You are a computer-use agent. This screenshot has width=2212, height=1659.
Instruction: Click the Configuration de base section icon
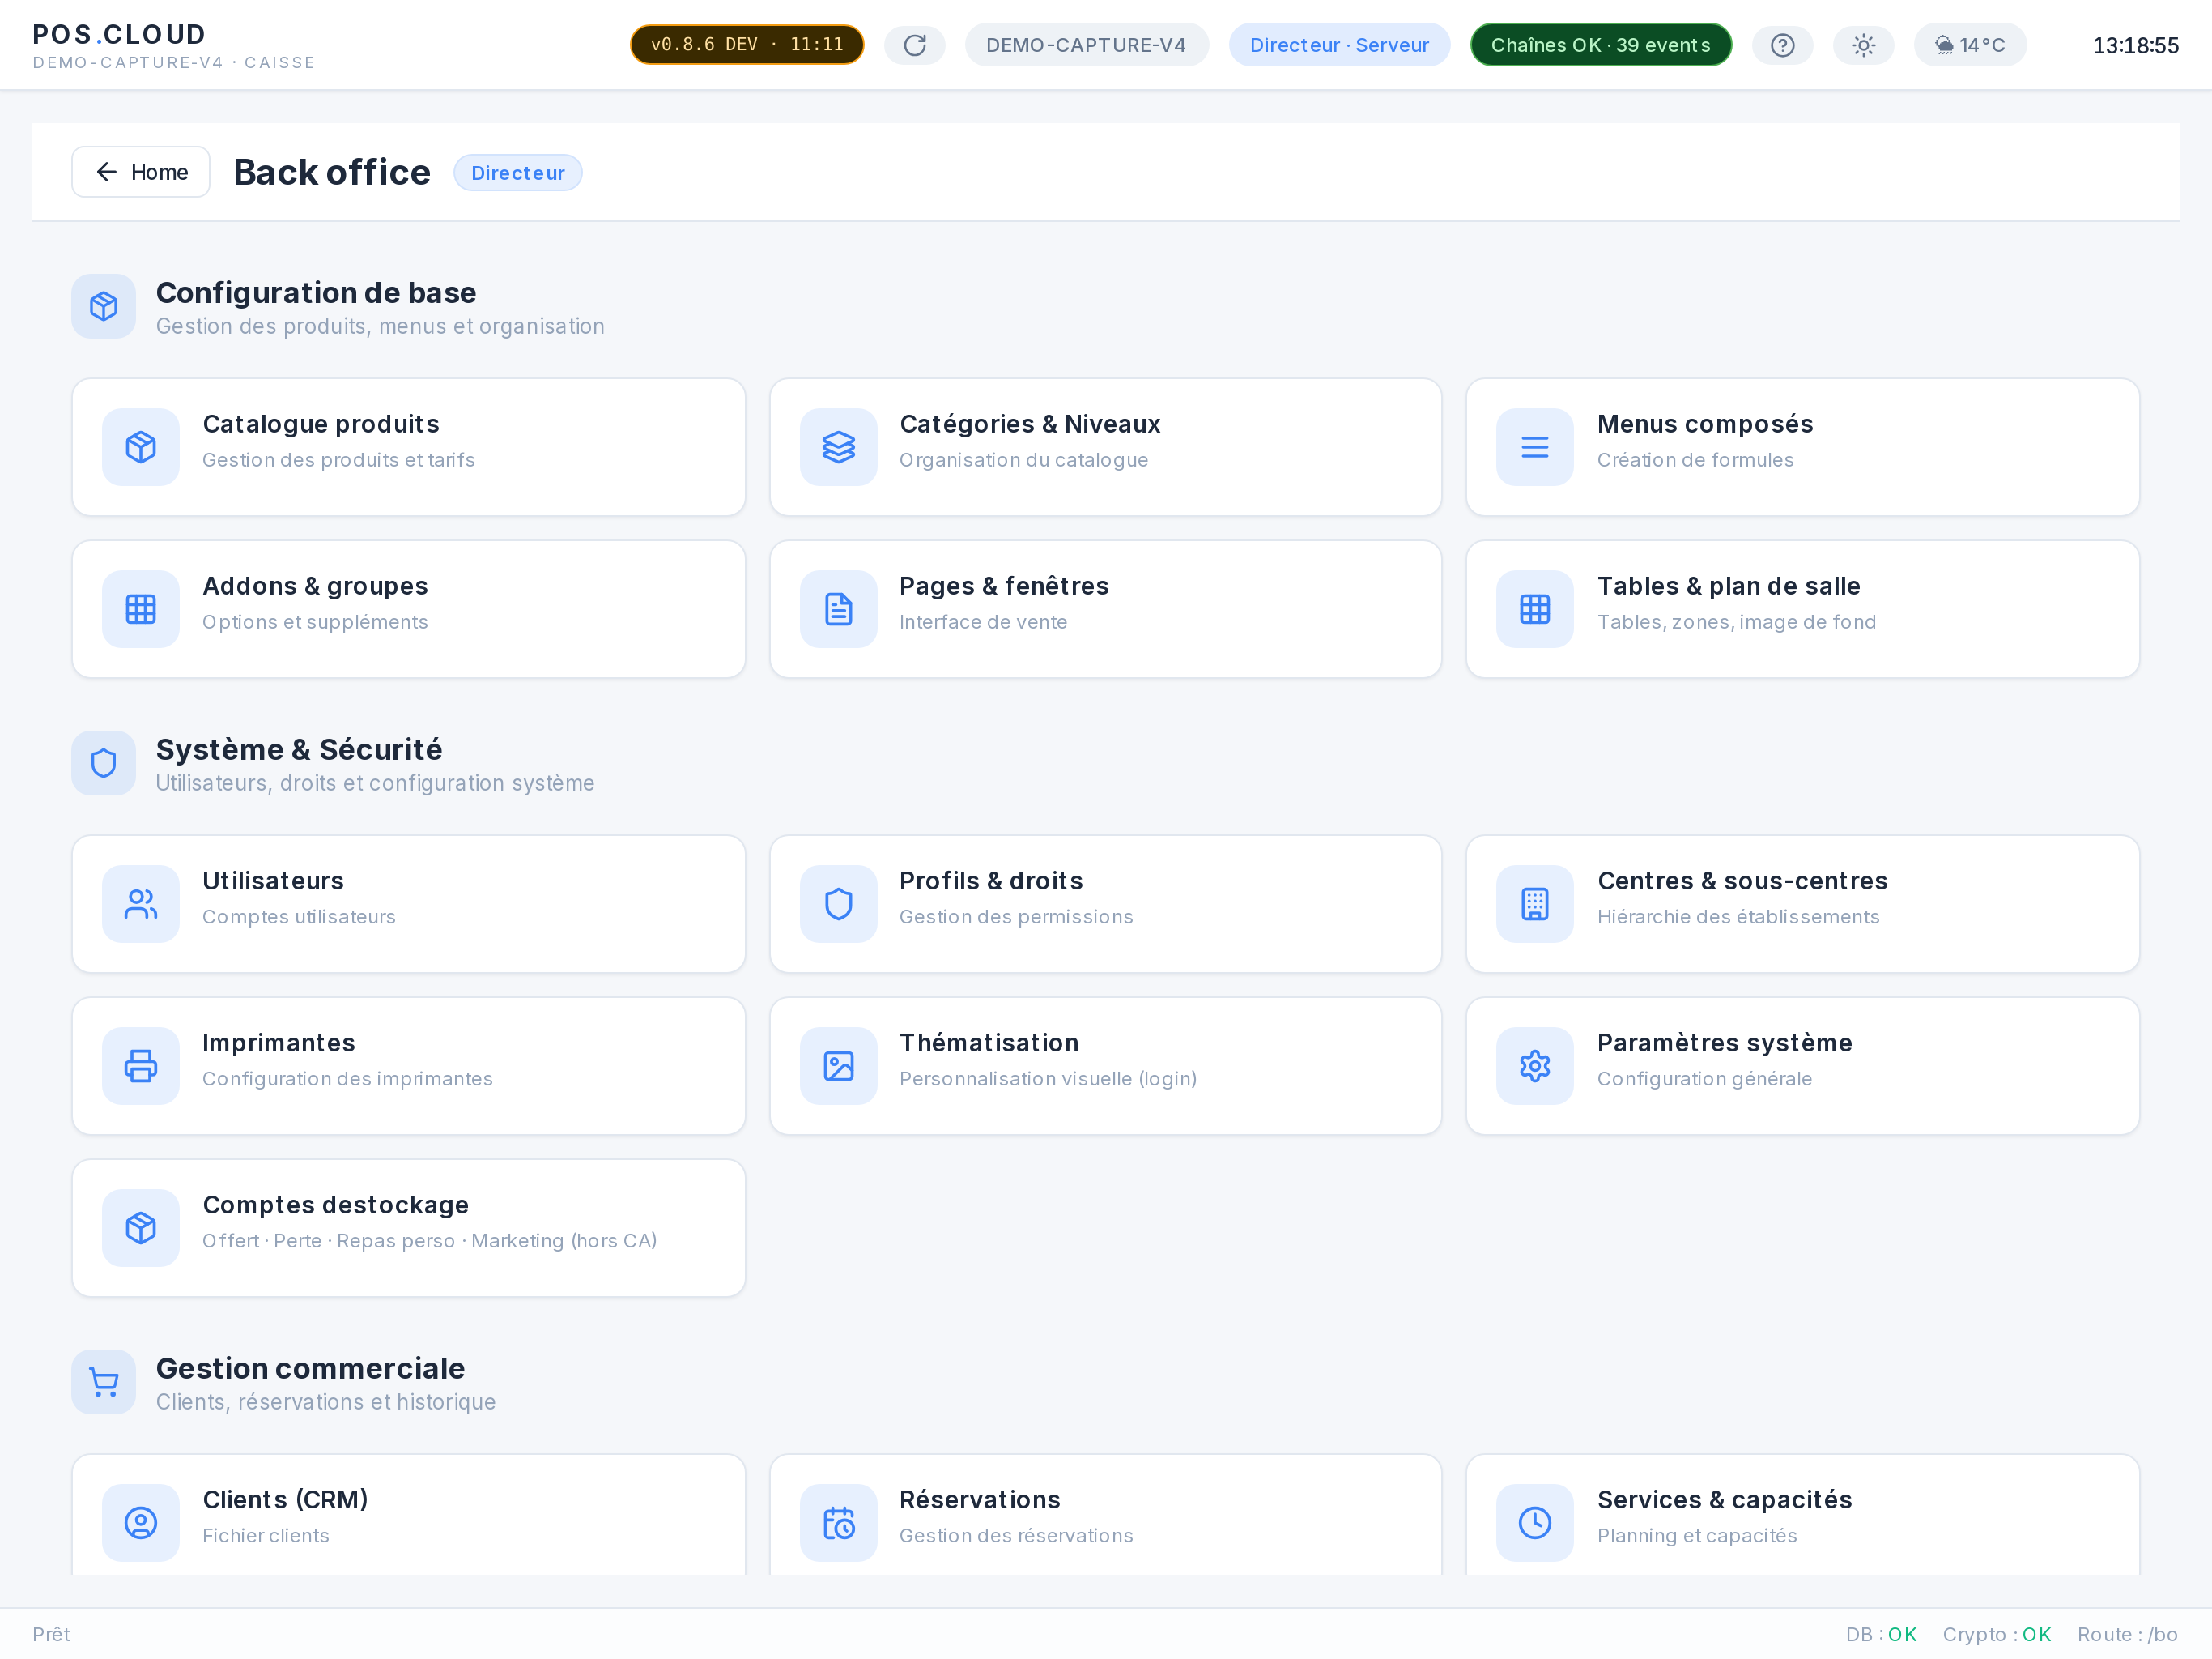point(104,306)
